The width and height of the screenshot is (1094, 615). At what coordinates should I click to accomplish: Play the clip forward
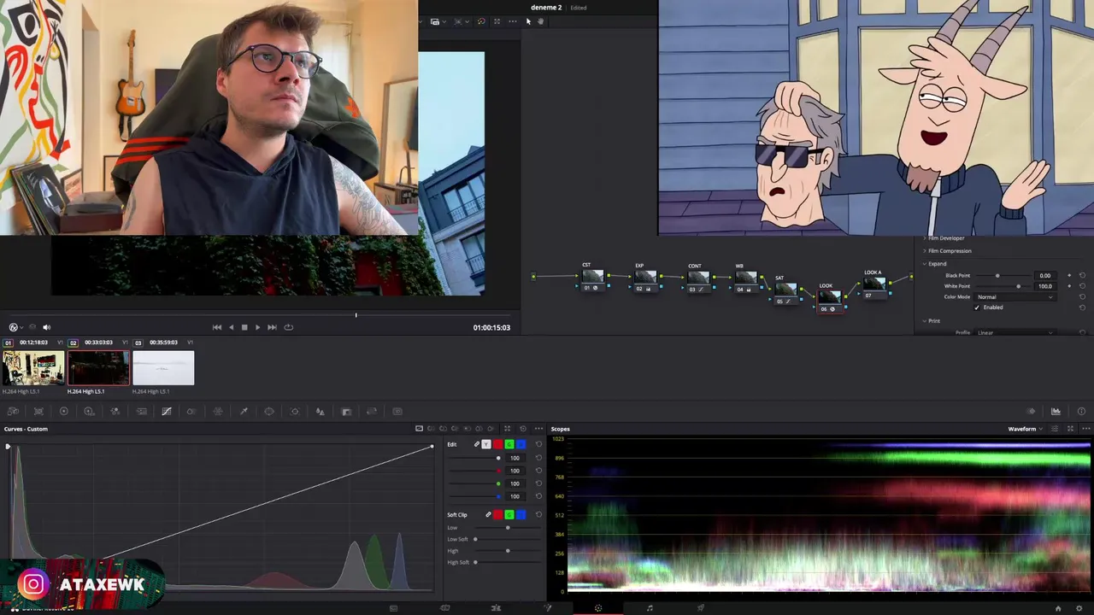tap(257, 327)
